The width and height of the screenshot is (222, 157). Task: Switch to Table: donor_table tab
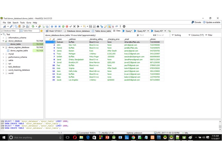[101, 31]
